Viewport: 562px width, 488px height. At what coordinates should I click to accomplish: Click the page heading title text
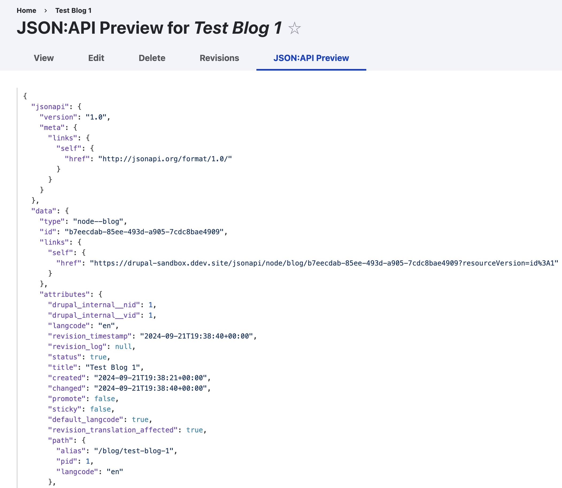(x=149, y=28)
